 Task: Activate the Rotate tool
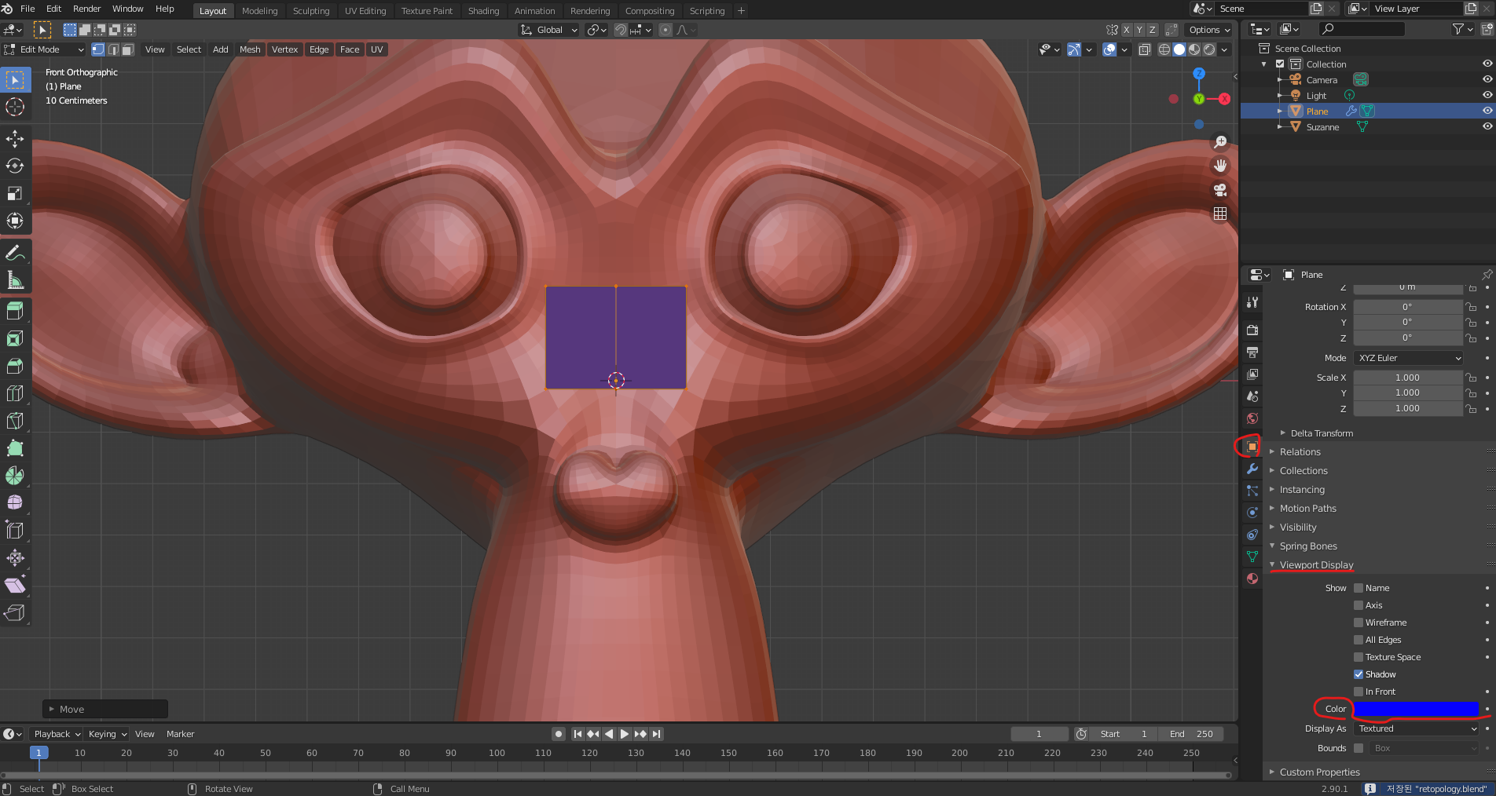point(15,166)
